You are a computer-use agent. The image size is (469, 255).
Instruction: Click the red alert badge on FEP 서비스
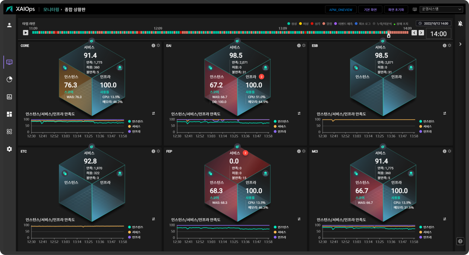coord(245,153)
